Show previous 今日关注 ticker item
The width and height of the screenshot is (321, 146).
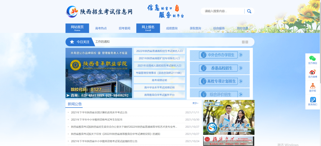tap(243, 42)
